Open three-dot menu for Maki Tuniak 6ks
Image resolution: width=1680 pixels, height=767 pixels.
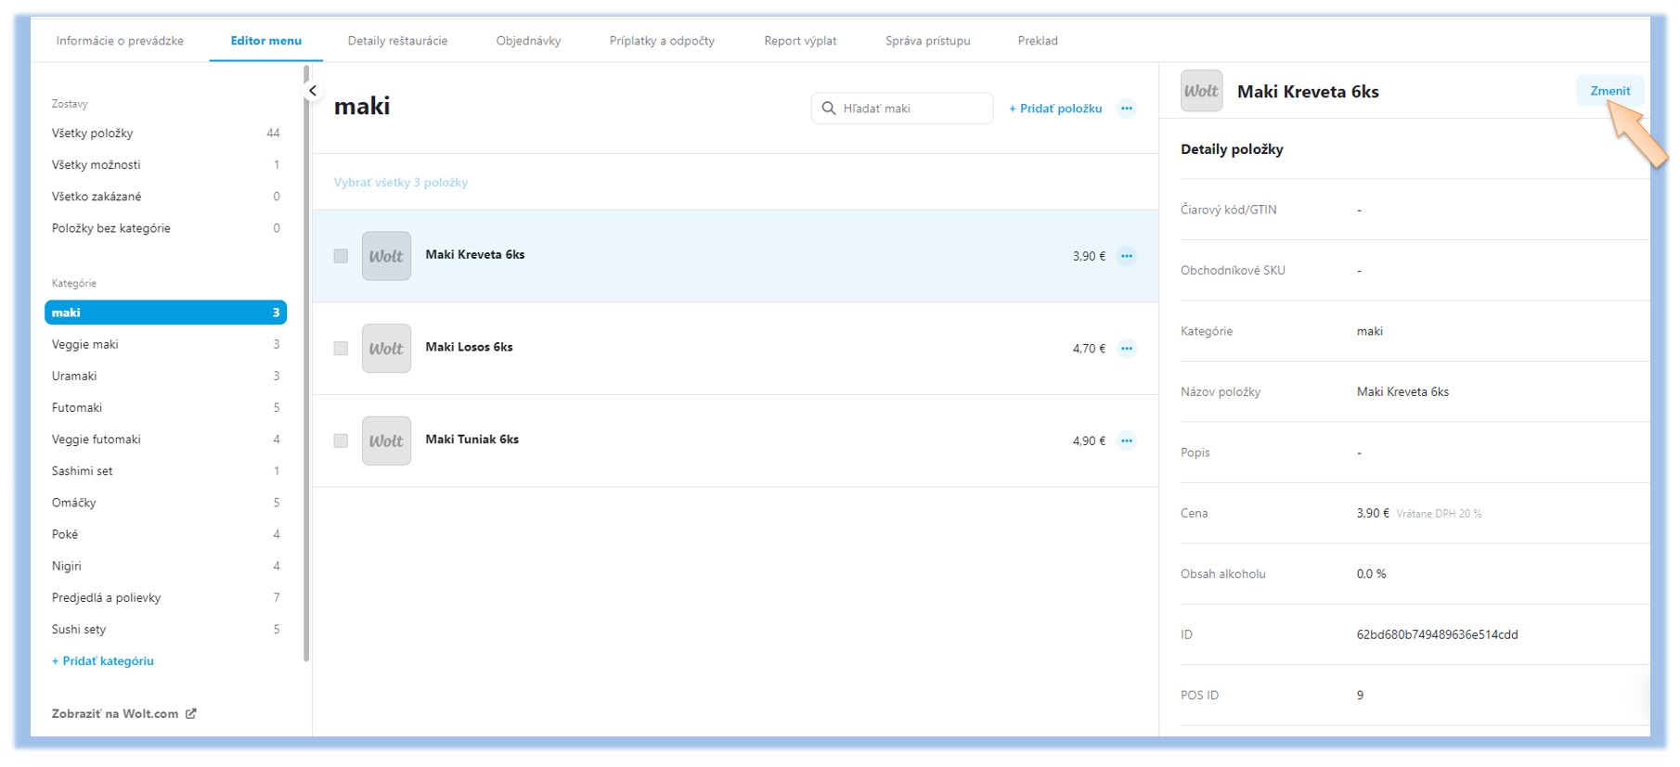pos(1126,441)
